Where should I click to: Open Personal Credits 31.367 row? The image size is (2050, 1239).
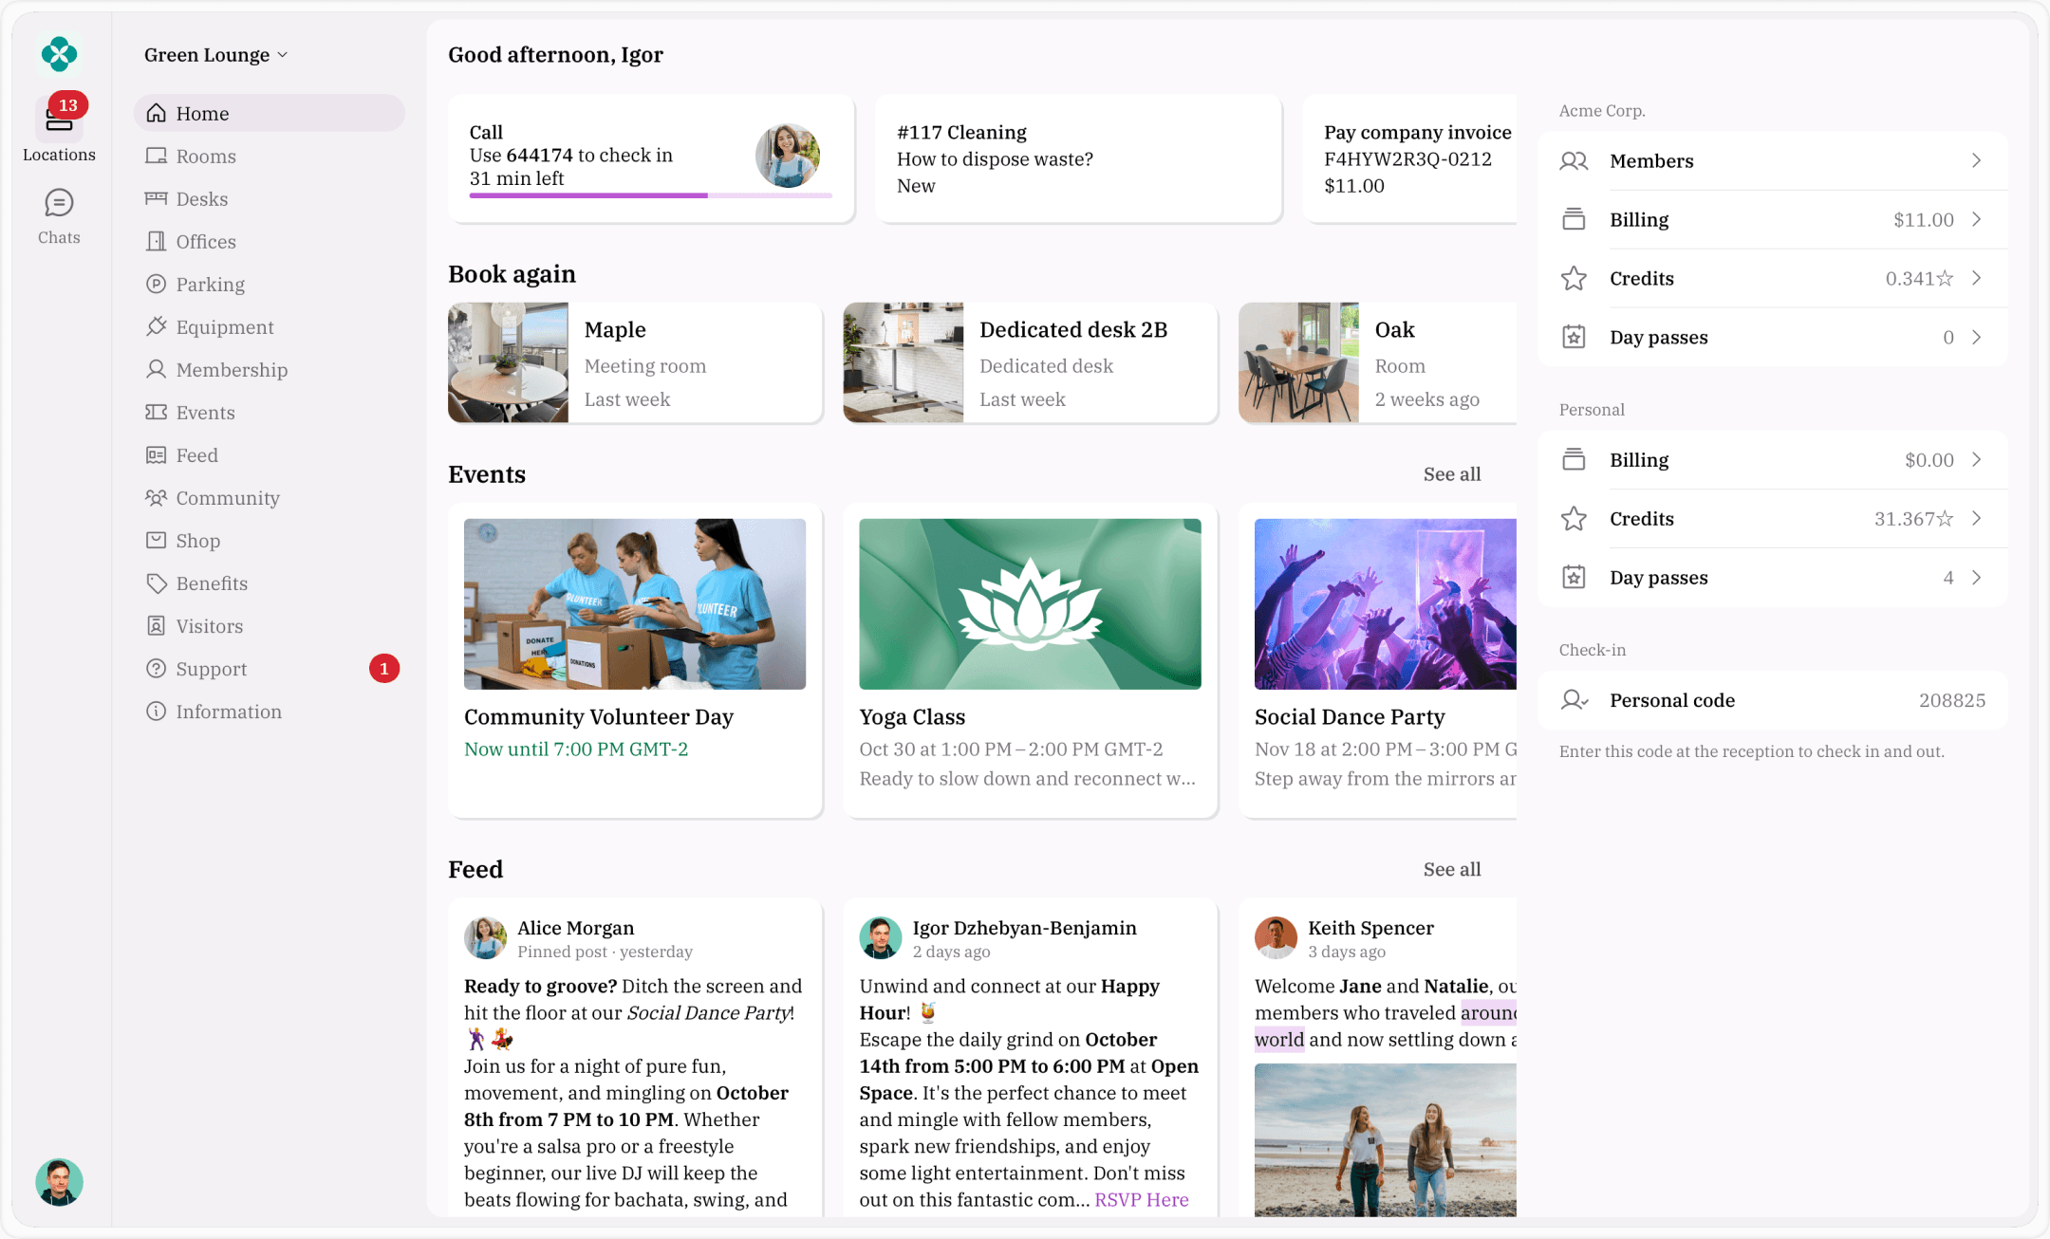coord(1772,518)
